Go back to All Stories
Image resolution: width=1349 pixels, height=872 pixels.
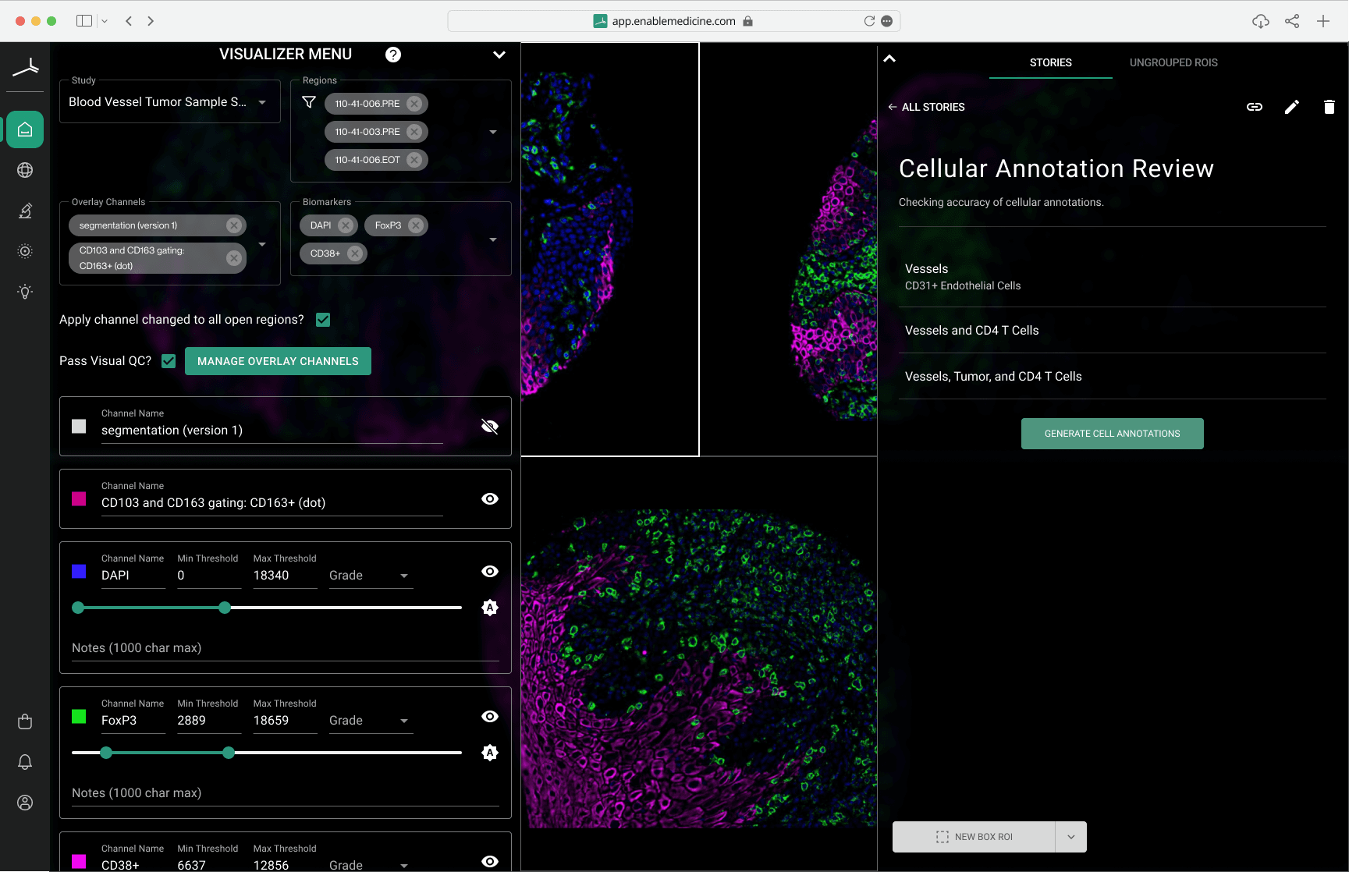926,107
